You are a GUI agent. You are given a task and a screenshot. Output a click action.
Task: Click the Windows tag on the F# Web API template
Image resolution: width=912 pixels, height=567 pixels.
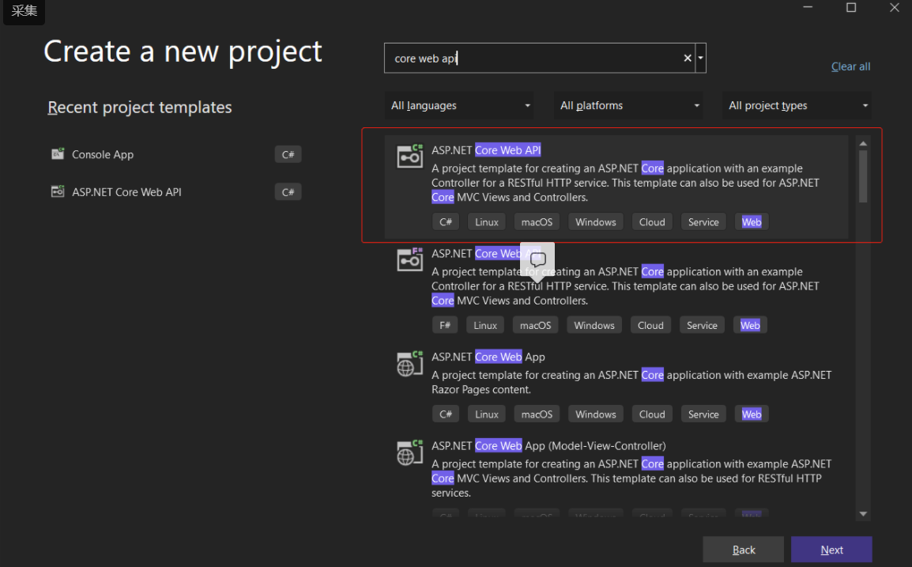[x=594, y=325]
